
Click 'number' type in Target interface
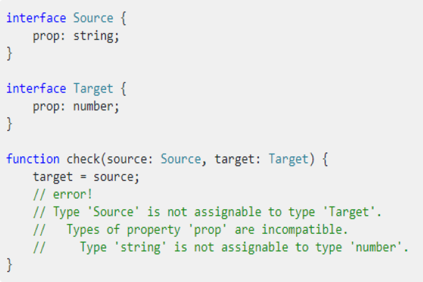(94, 106)
